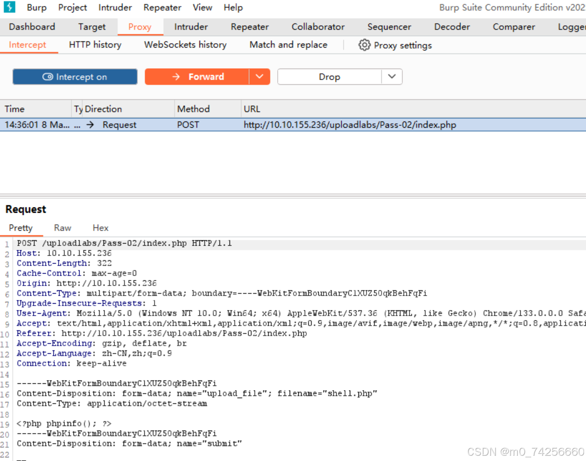Viewport: 586px width, 461px height.
Task: Open the Intruder menu
Action: 115,8
